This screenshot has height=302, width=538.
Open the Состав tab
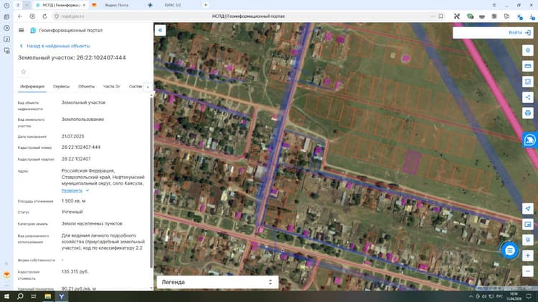coord(135,87)
